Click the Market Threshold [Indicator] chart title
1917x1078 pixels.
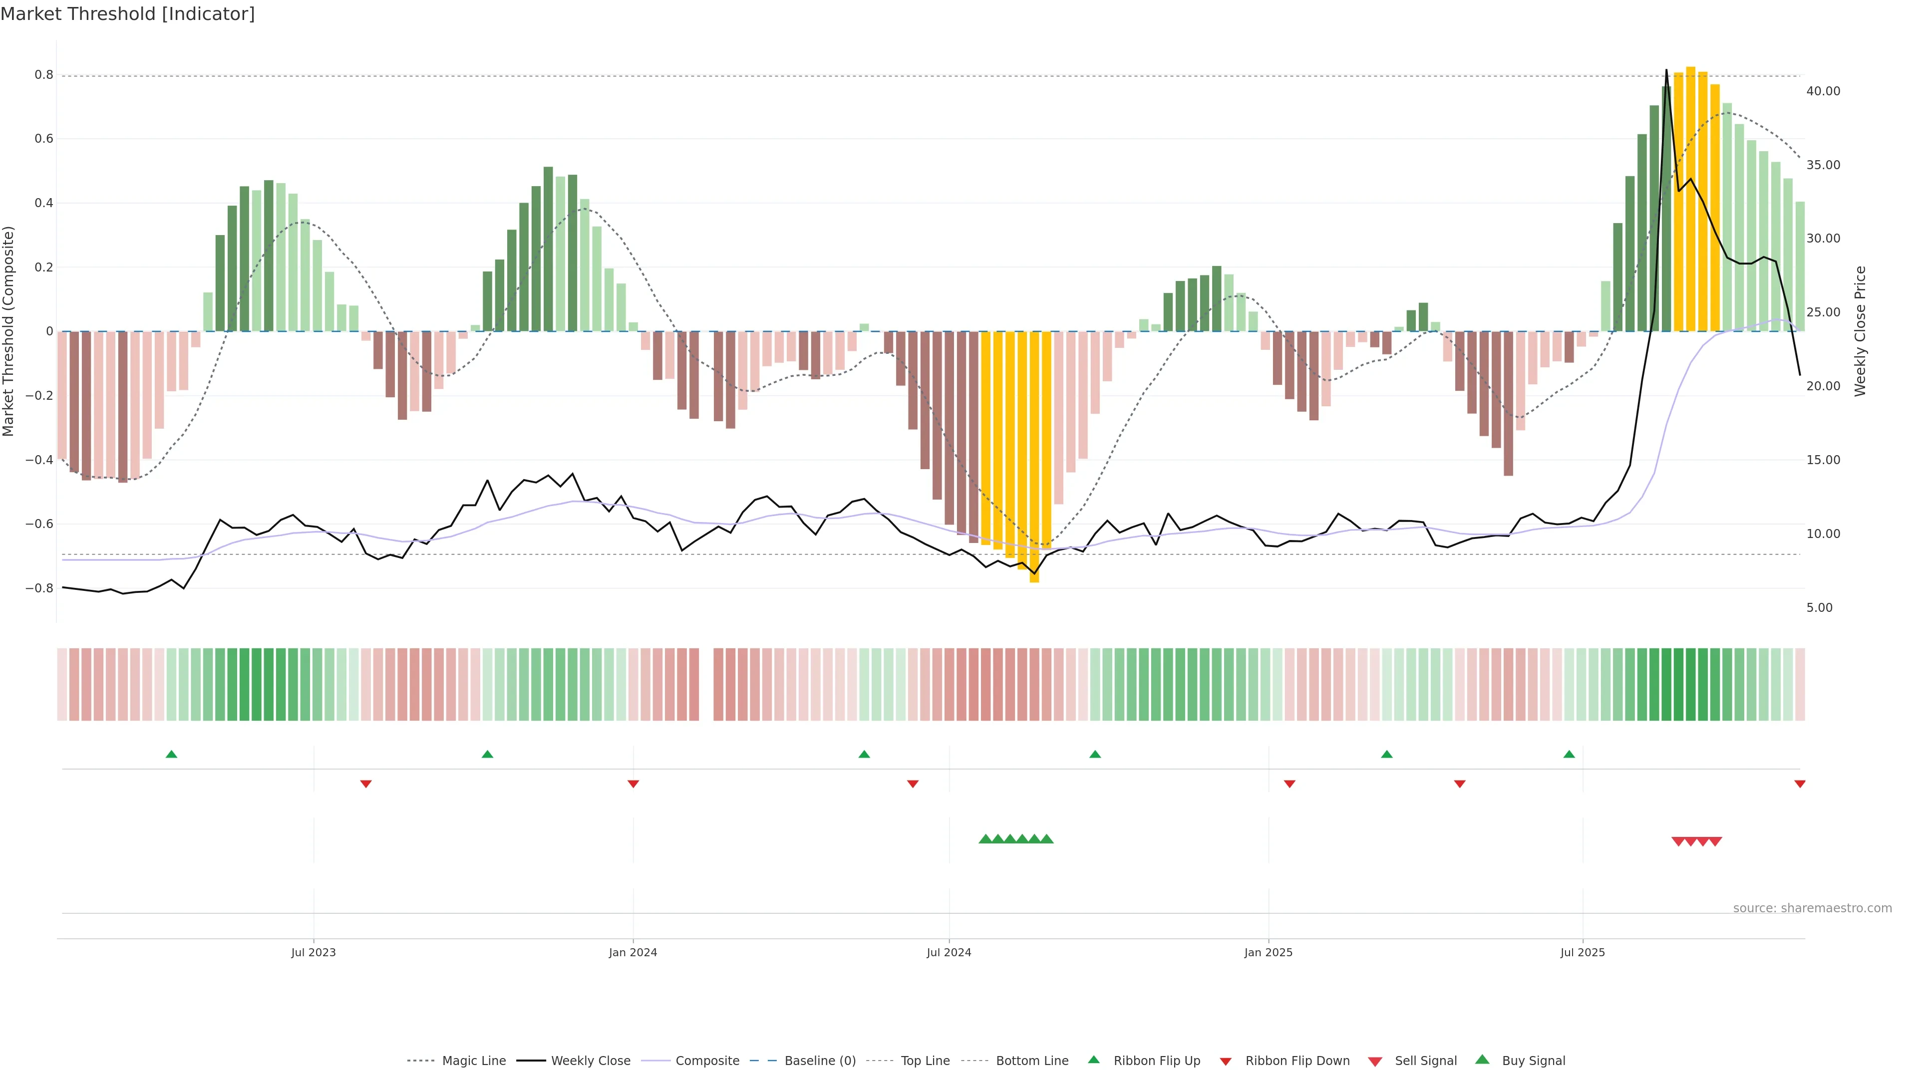click(127, 14)
